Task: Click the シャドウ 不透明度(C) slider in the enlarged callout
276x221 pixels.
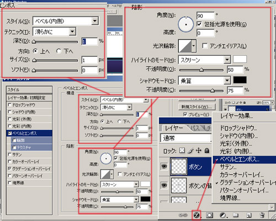Action: tap(201, 91)
